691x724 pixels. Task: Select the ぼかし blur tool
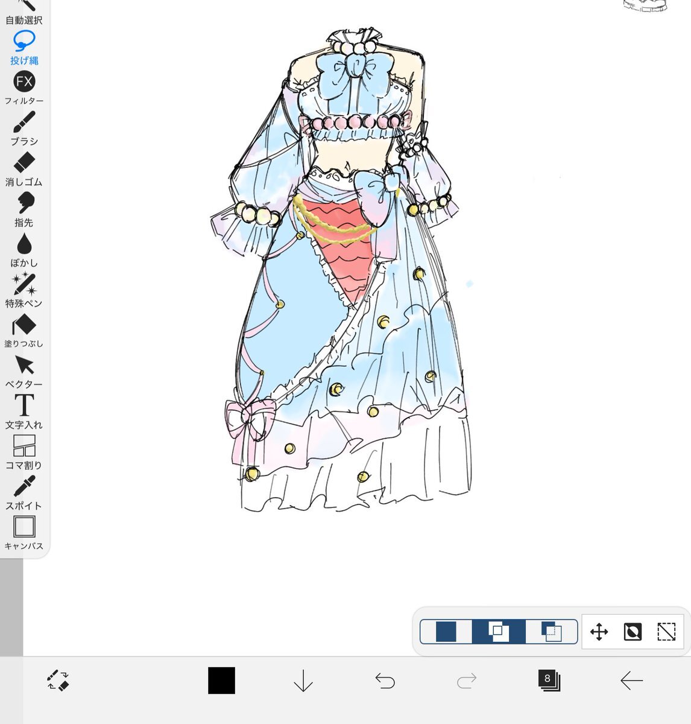[x=24, y=250]
